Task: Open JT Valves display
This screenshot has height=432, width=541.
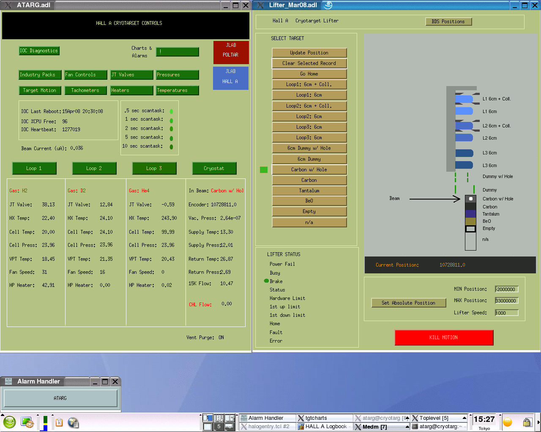Action: [x=131, y=75]
